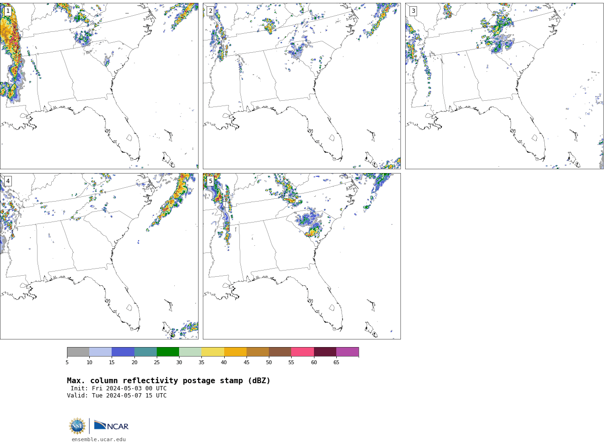The height and width of the screenshot is (445, 608).
Task: Select the tan 45-50 dBZ swatch
Action: [257, 352]
